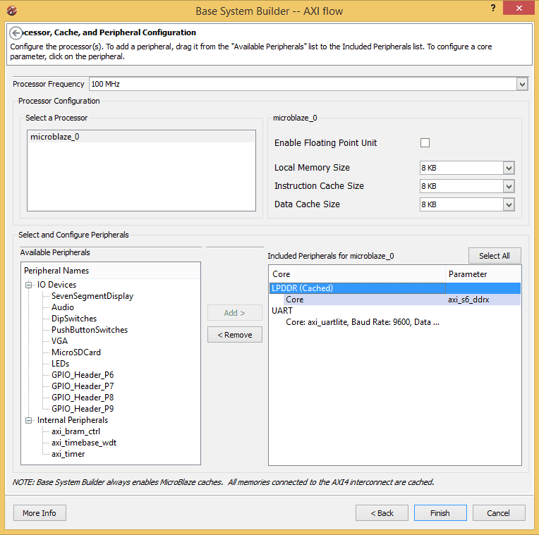This screenshot has height=535, width=539.
Task: Click the back arrow icon in header
Action: pyautogui.click(x=16, y=33)
